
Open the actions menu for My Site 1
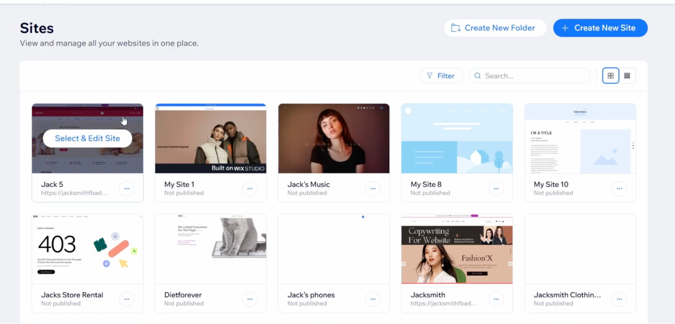pos(250,188)
